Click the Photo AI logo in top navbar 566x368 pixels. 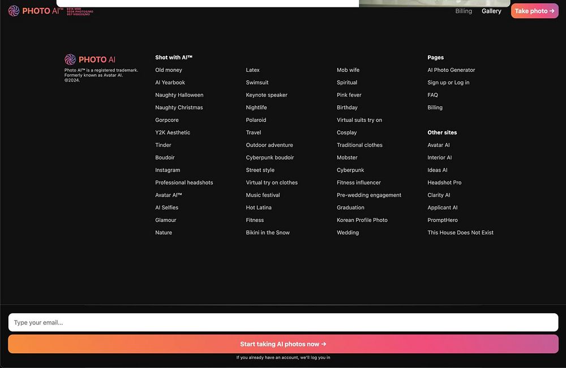coord(35,11)
